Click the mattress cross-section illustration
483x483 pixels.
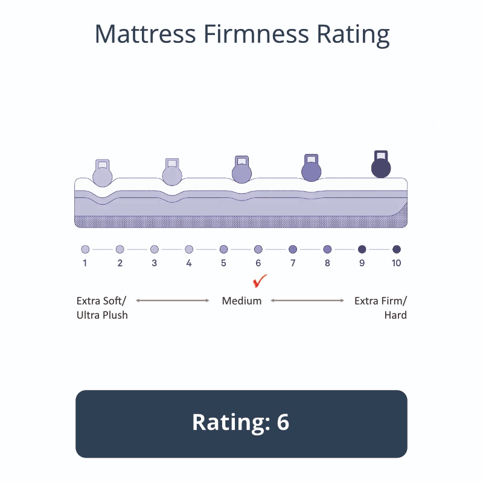241,203
